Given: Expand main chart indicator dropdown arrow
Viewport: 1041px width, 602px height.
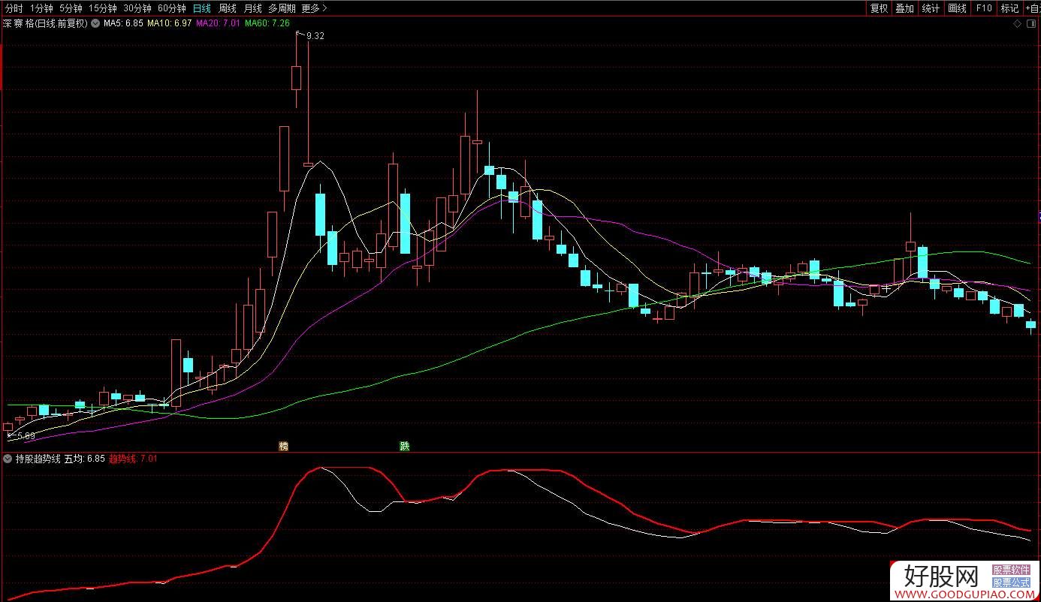Looking at the screenshot, I should click(x=95, y=23).
